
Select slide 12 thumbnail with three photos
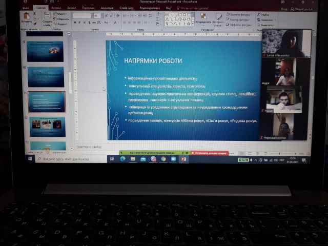(x=47, y=127)
